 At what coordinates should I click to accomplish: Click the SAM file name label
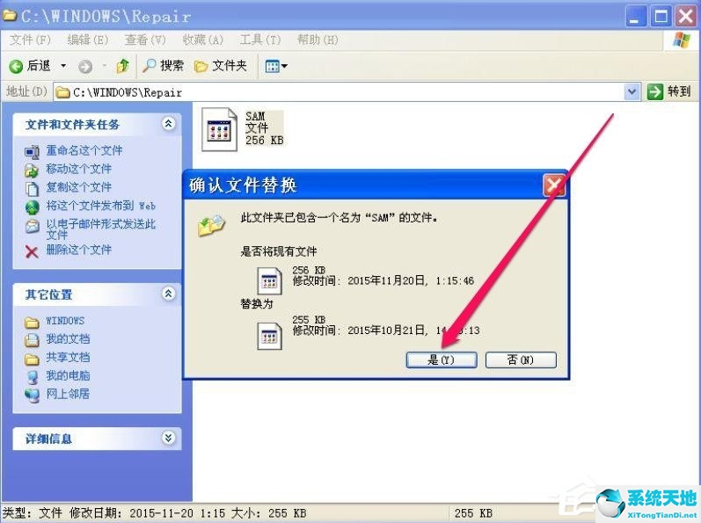coord(255,116)
